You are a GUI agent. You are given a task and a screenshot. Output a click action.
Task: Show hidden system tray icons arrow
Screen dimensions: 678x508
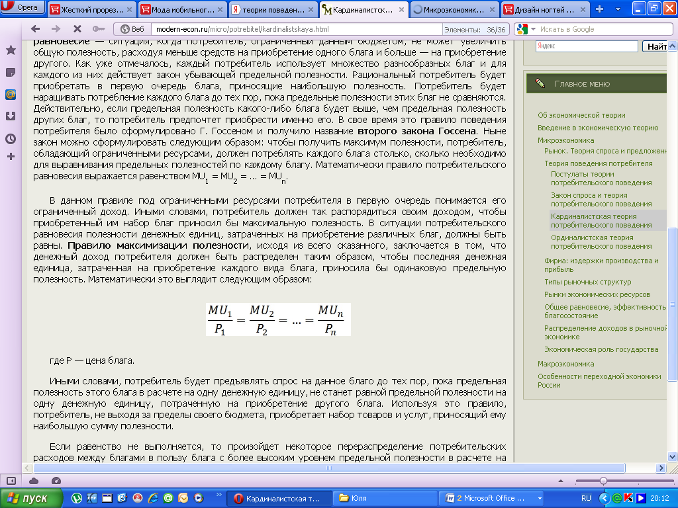point(605,499)
